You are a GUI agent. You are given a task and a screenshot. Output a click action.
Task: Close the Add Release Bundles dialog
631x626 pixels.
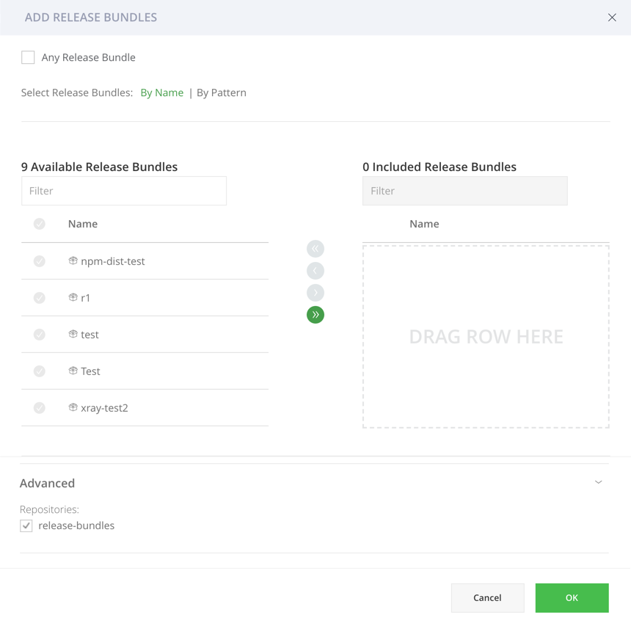point(613,17)
